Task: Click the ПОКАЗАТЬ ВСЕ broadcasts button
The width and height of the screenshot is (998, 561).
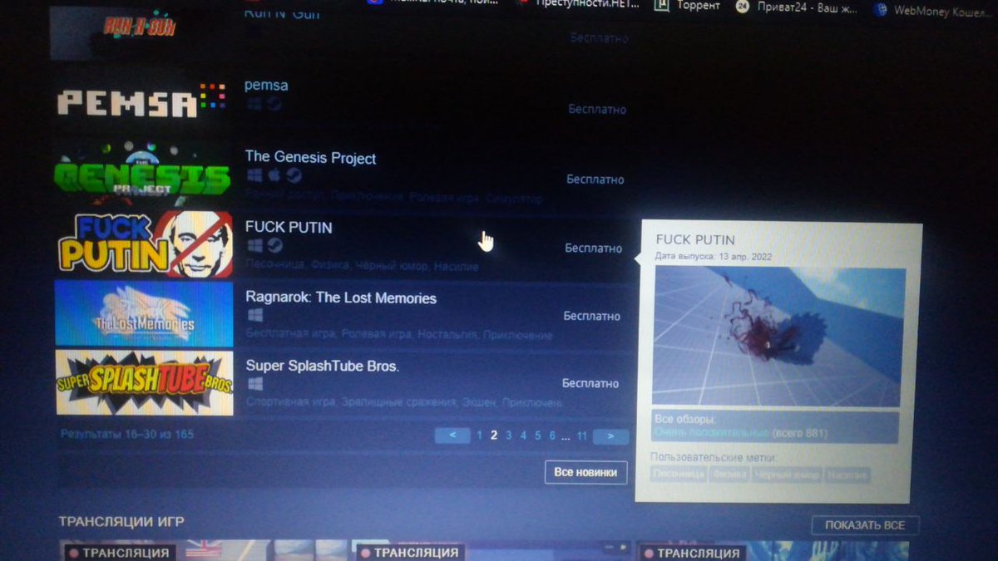Action: [x=865, y=525]
